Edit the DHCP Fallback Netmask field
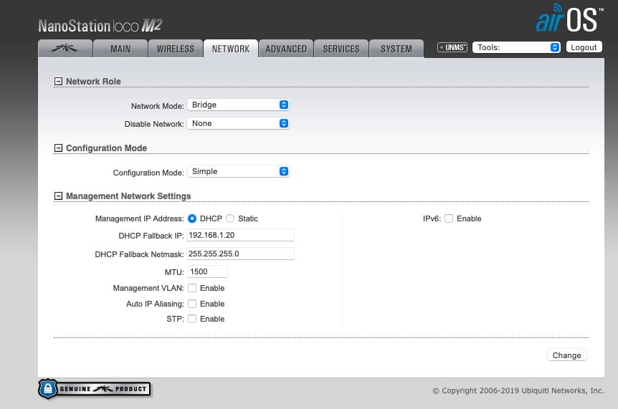This screenshot has width=618, height=409. coord(240,254)
